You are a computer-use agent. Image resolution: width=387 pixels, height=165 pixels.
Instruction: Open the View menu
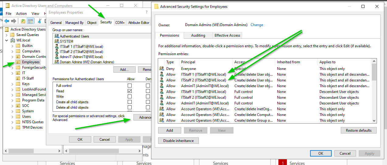point(36,14)
